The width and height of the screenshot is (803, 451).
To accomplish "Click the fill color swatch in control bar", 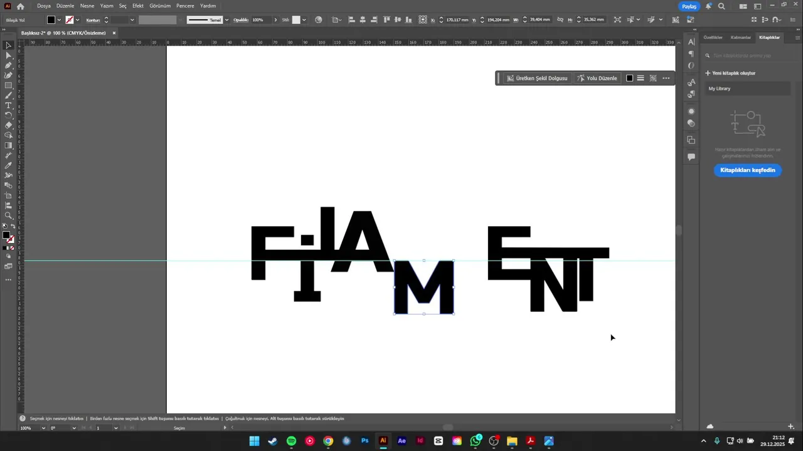I will [x=51, y=20].
